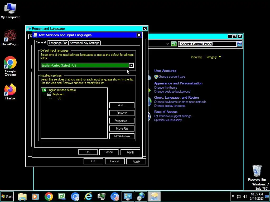
Task: Close the Text Services and Input Languages dialog
Action: point(139,35)
